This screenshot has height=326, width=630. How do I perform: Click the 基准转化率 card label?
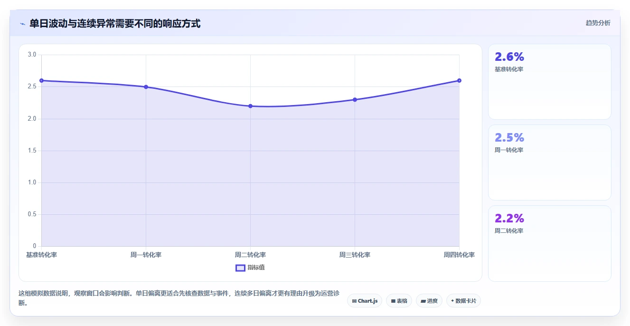(509, 69)
